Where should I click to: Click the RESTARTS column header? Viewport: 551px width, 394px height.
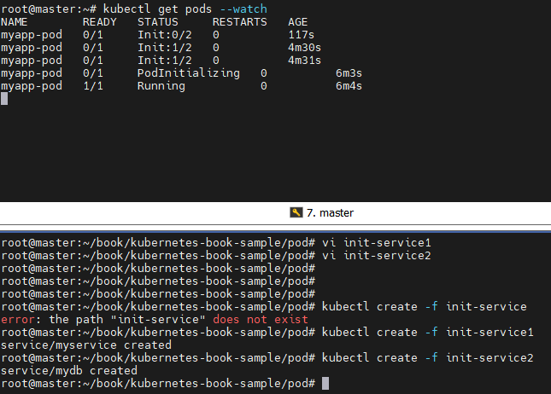[240, 22]
